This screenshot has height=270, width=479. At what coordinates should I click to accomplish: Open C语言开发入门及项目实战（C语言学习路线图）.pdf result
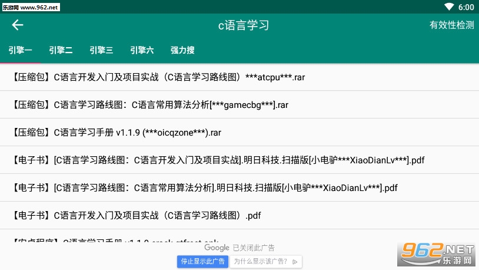(x=239, y=215)
